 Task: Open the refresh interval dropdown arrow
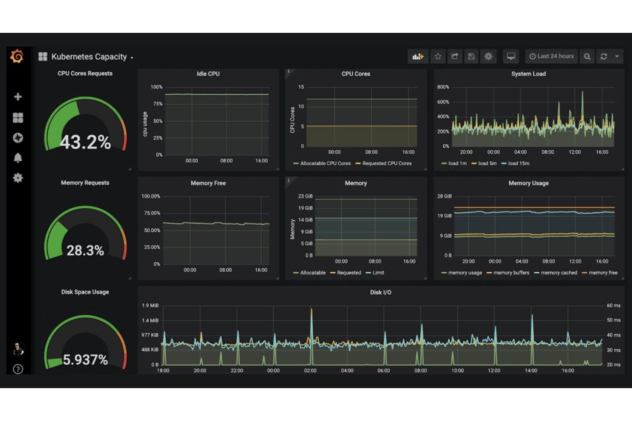click(x=617, y=56)
